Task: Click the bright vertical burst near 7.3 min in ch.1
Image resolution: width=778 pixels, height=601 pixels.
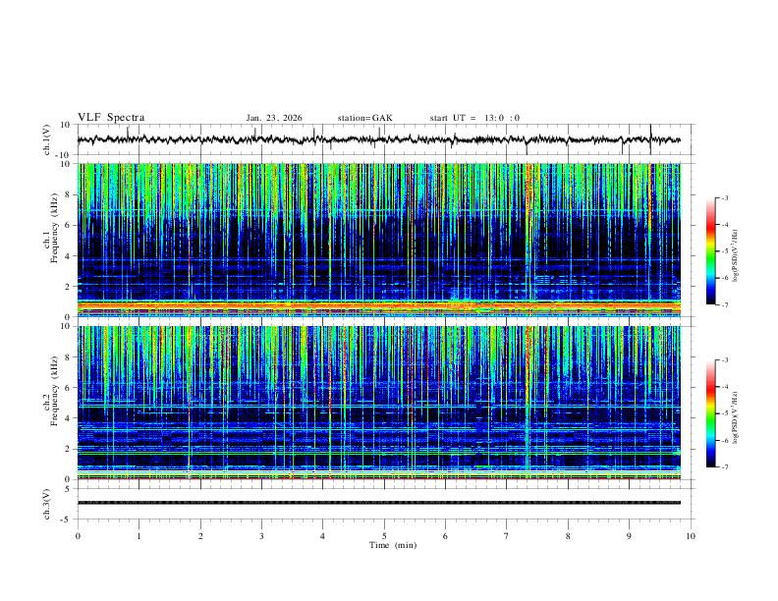Action: (x=528, y=233)
